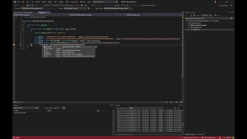
Task: Click the feedback icon near Live Share
Action: pos(232,5)
